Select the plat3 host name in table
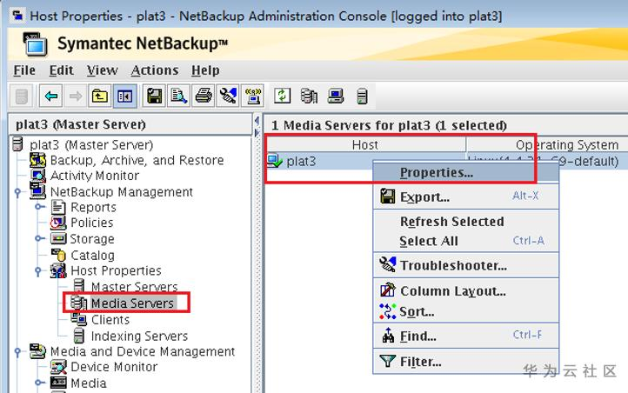Image resolution: width=628 pixels, height=393 pixels. click(x=301, y=161)
